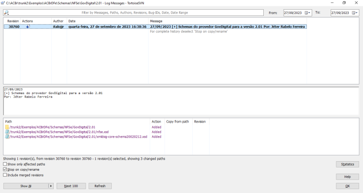Viewport: 363px width, 193px height.
Task: Click 'For complete history deselect' hint text
Action: tap(189, 32)
